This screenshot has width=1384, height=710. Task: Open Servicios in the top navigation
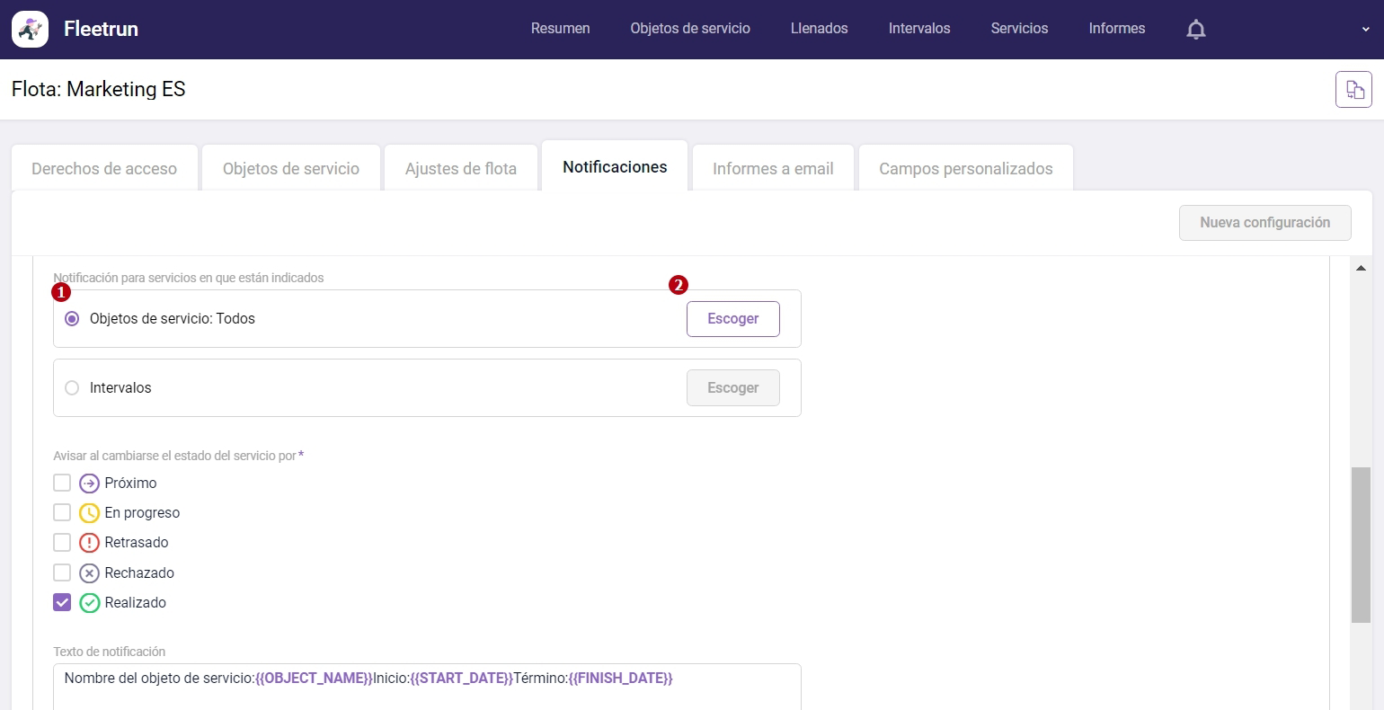1019,28
